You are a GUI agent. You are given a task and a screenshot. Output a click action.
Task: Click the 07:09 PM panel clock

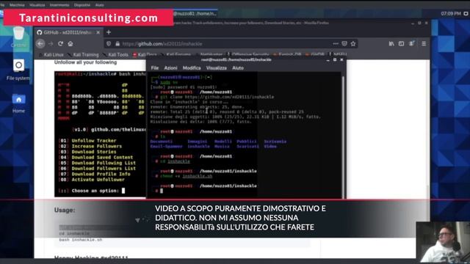pos(451,13)
